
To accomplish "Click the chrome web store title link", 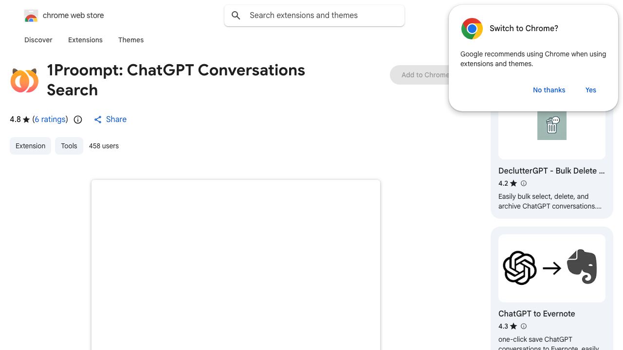I will click(x=73, y=16).
